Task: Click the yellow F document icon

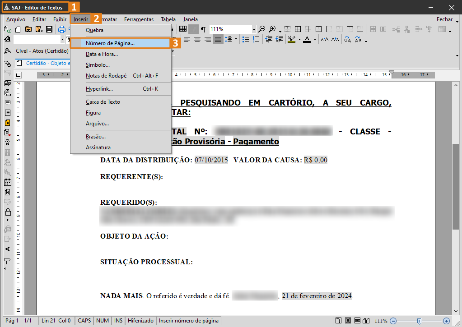Action: (x=7, y=123)
